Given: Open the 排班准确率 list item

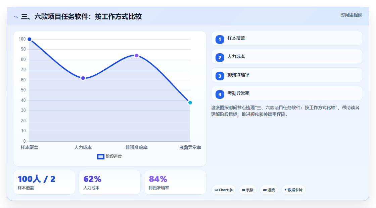Looking at the screenshot, I should coord(287,75).
